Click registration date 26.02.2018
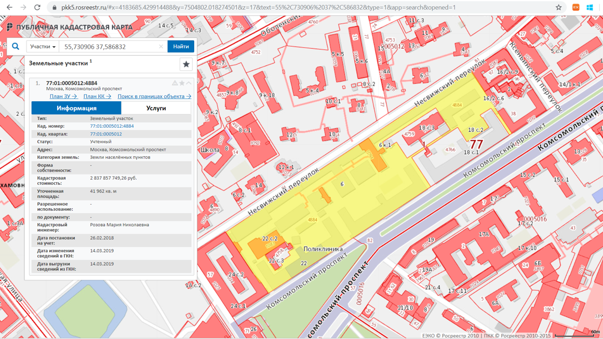This screenshot has height=339, width=603. coord(102,238)
